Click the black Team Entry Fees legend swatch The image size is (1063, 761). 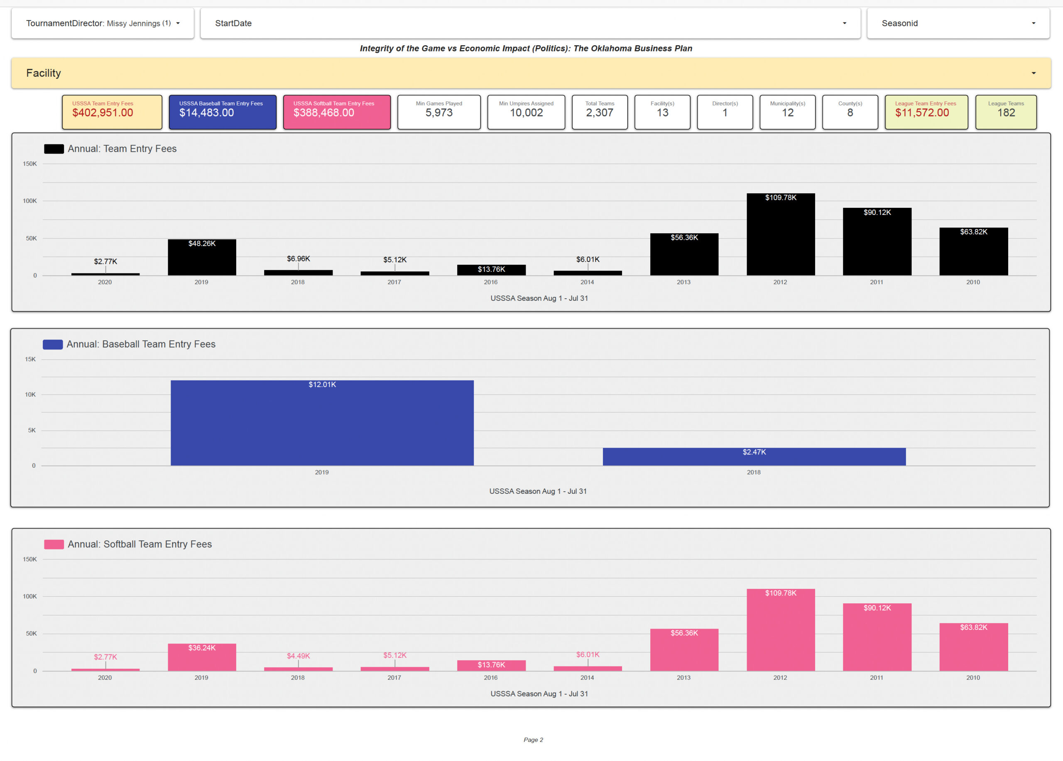point(54,149)
